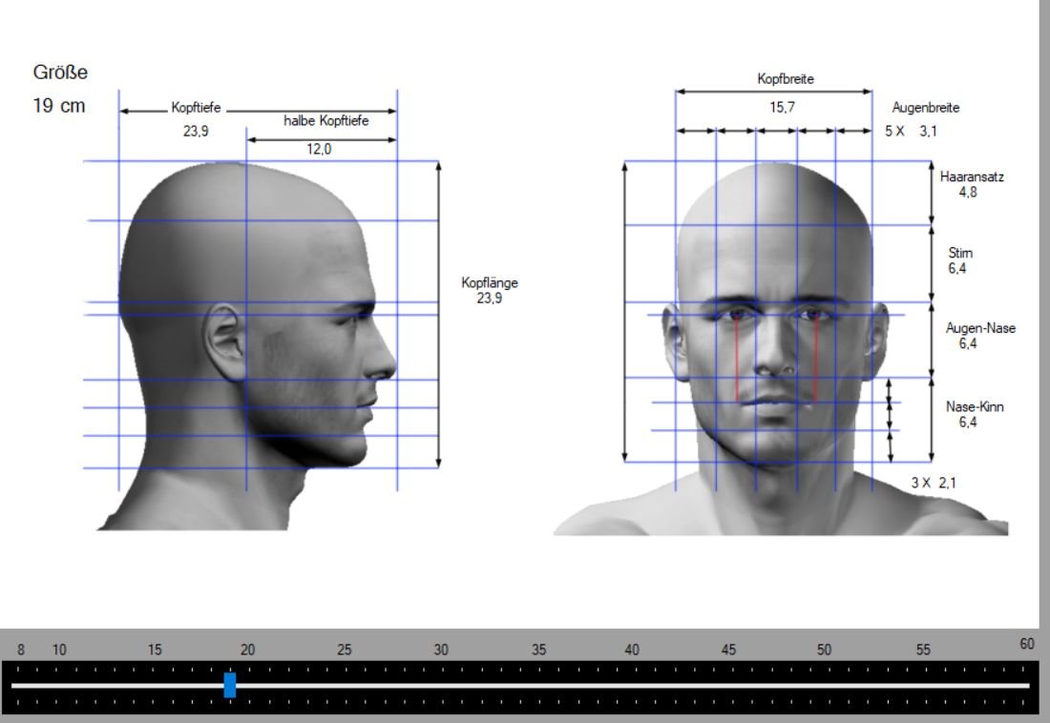The width and height of the screenshot is (1050, 723).
Task: Click the slider track at the 55 mark
Action: [922, 685]
